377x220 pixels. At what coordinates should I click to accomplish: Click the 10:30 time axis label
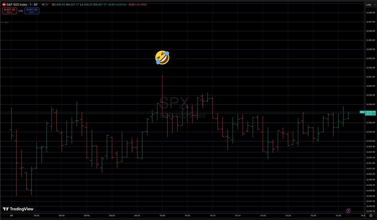pyautogui.click(x=313, y=215)
